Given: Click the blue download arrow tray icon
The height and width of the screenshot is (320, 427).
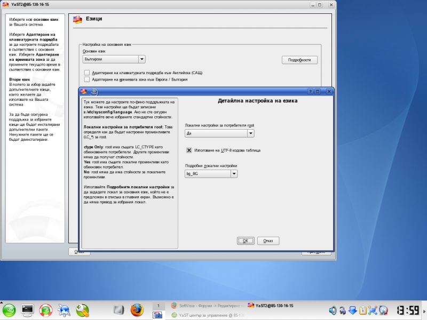Looking at the screenshot, I should [353, 310].
